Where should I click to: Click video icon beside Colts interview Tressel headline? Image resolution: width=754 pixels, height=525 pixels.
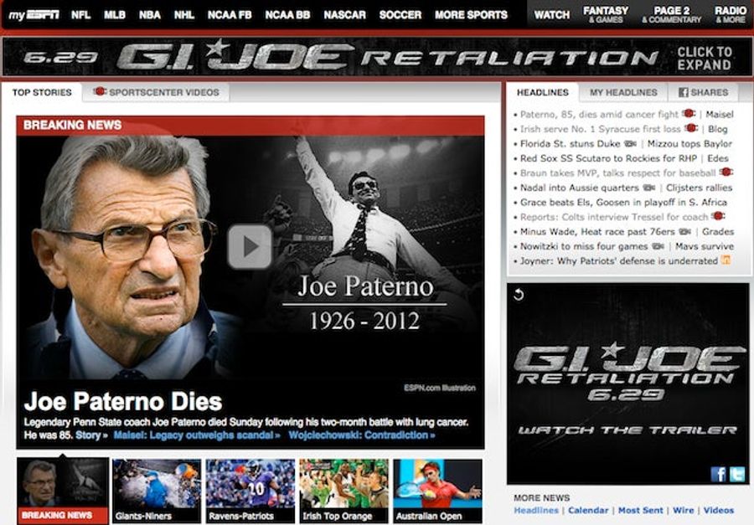719,216
